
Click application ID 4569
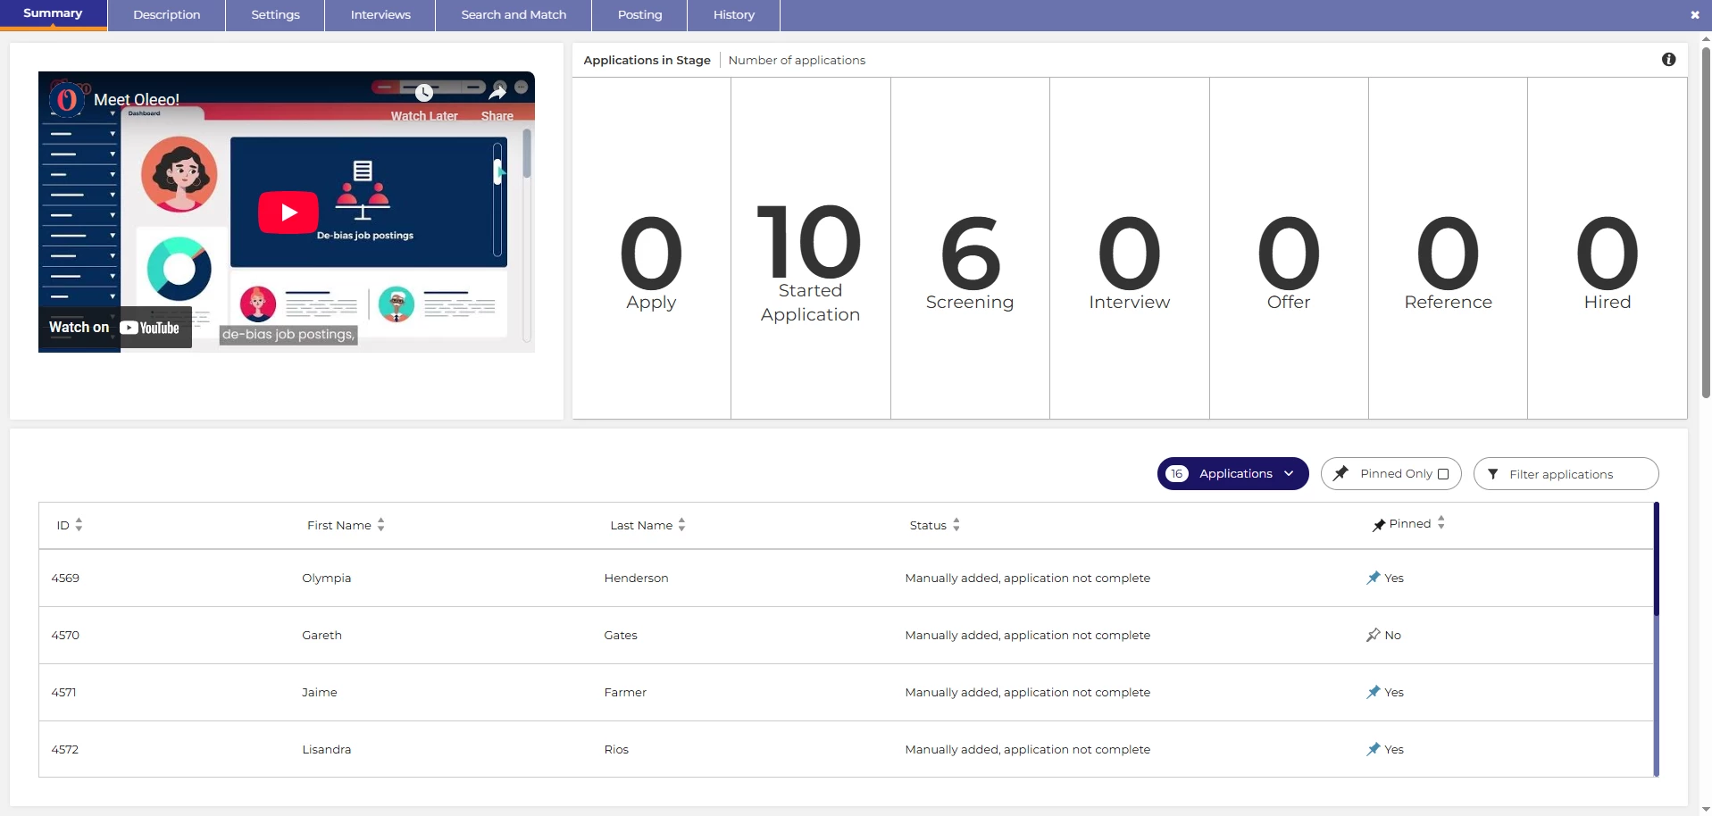(65, 579)
